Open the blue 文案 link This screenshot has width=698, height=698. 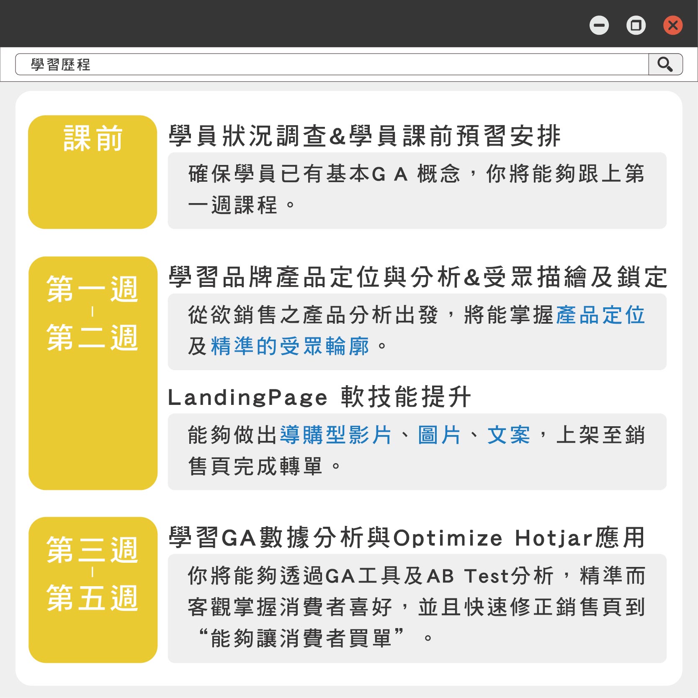pos(508,435)
